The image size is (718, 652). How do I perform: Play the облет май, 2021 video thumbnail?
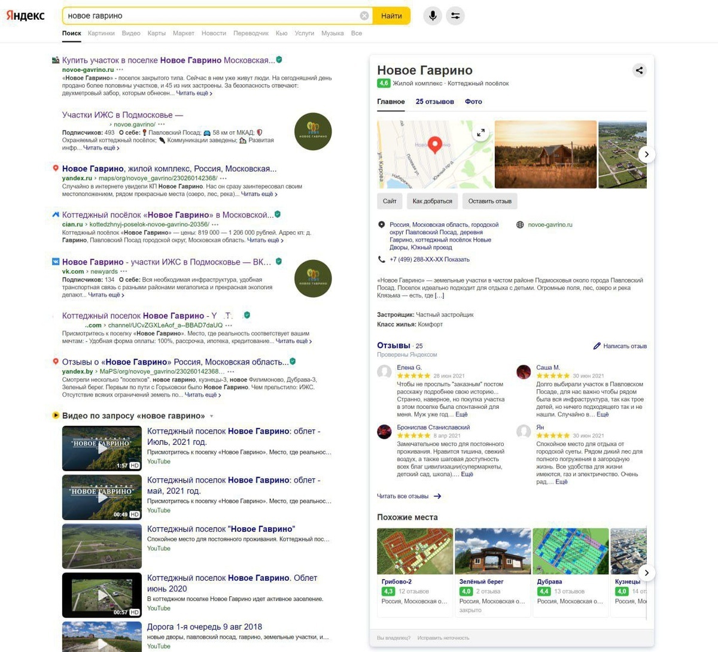(102, 497)
